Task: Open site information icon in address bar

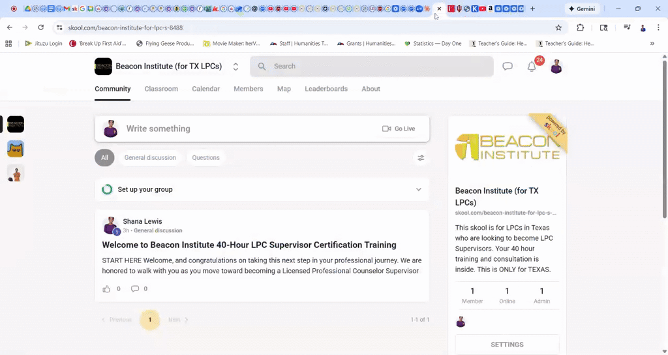Action: pos(59,27)
